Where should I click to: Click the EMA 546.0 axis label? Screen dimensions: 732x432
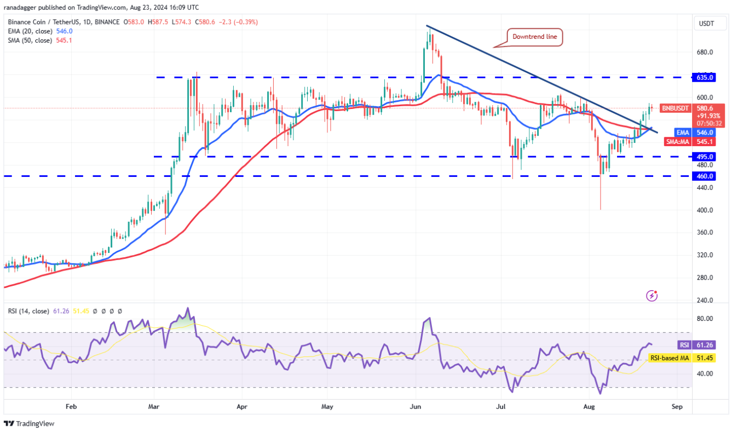point(696,133)
